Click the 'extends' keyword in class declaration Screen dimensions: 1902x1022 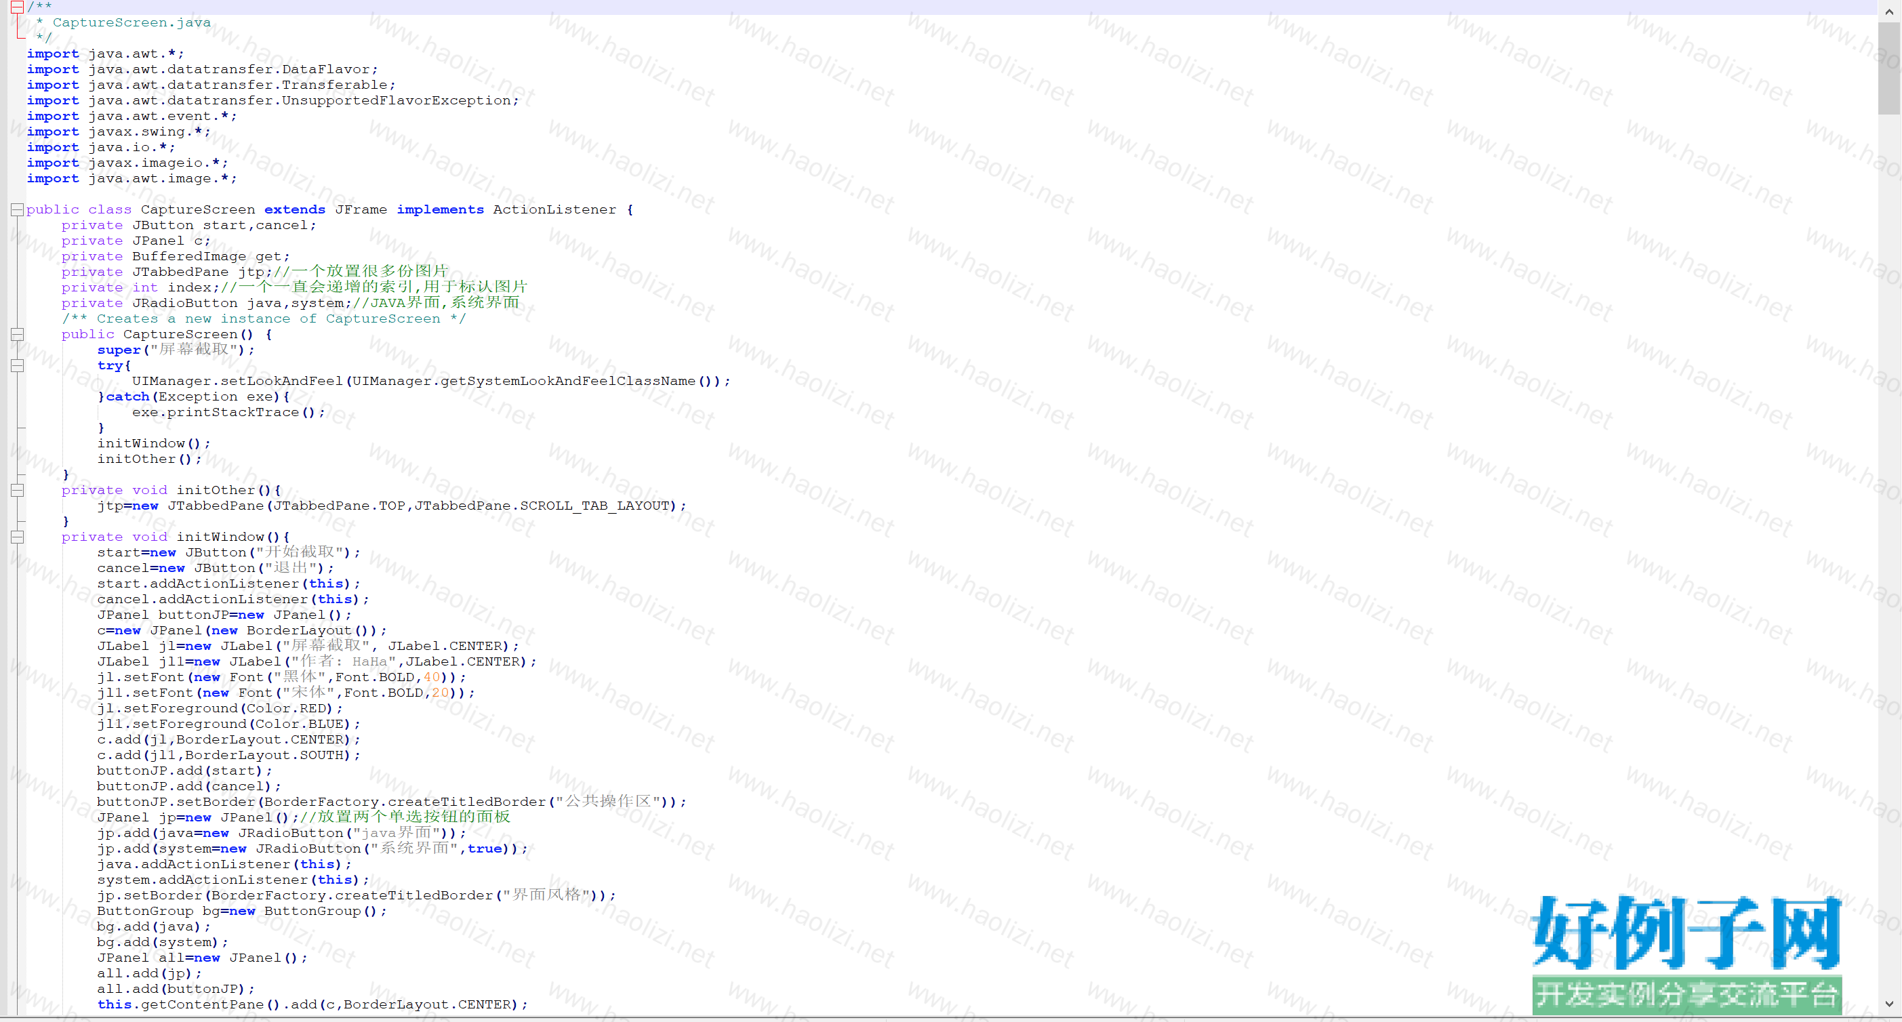[295, 209]
